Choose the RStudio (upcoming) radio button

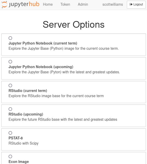(10, 109)
